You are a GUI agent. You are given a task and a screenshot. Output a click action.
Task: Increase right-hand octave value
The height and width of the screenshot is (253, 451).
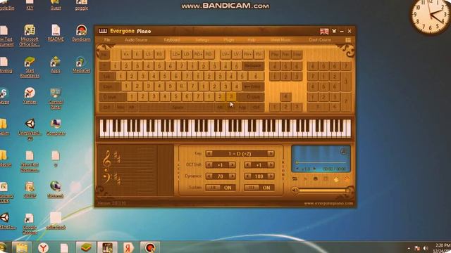tap(271, 165)
